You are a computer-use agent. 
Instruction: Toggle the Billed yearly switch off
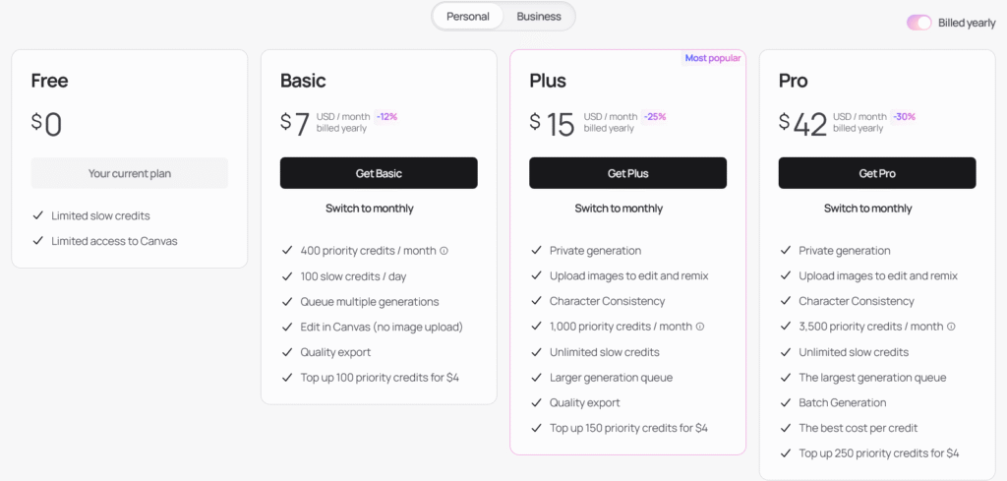click(919, 24)
